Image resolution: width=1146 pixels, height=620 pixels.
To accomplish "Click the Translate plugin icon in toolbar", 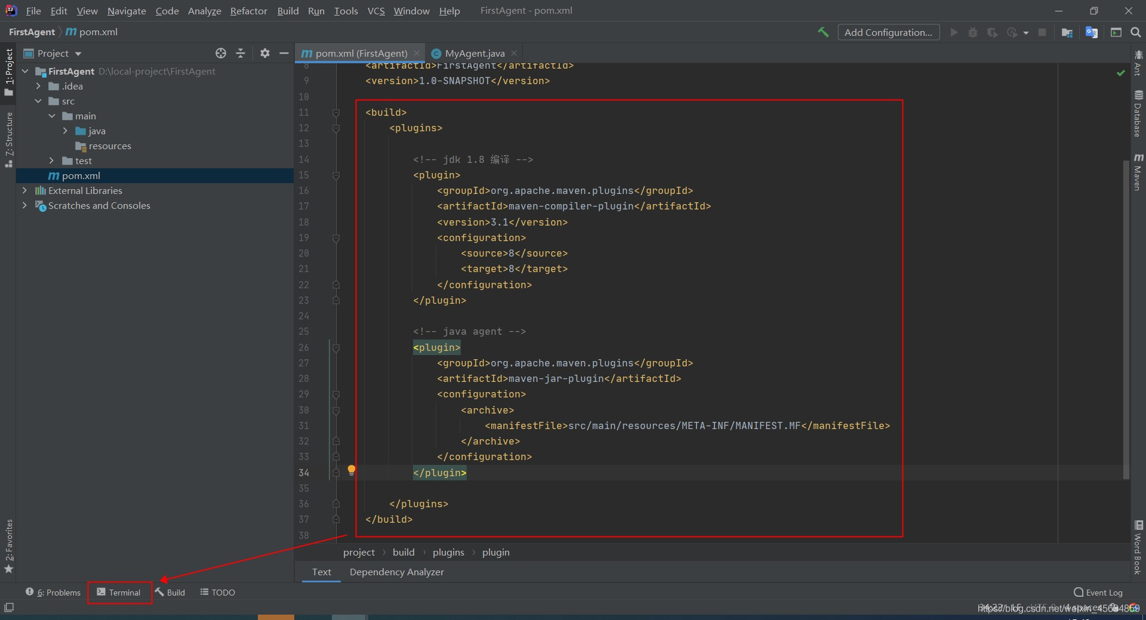I will pyautogui.click(x=1092, y=32).
